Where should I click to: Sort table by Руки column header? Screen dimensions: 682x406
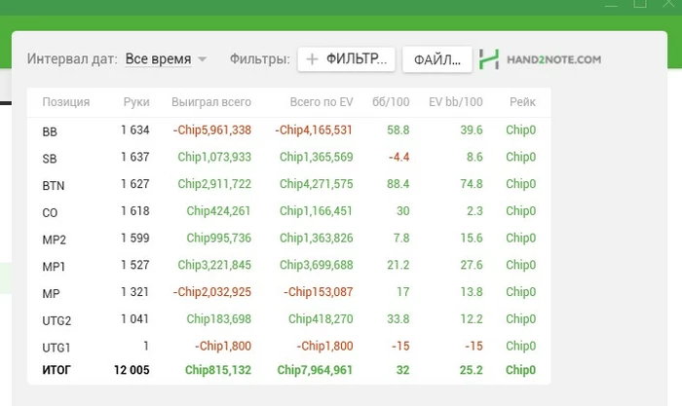(x=136, y=102)
